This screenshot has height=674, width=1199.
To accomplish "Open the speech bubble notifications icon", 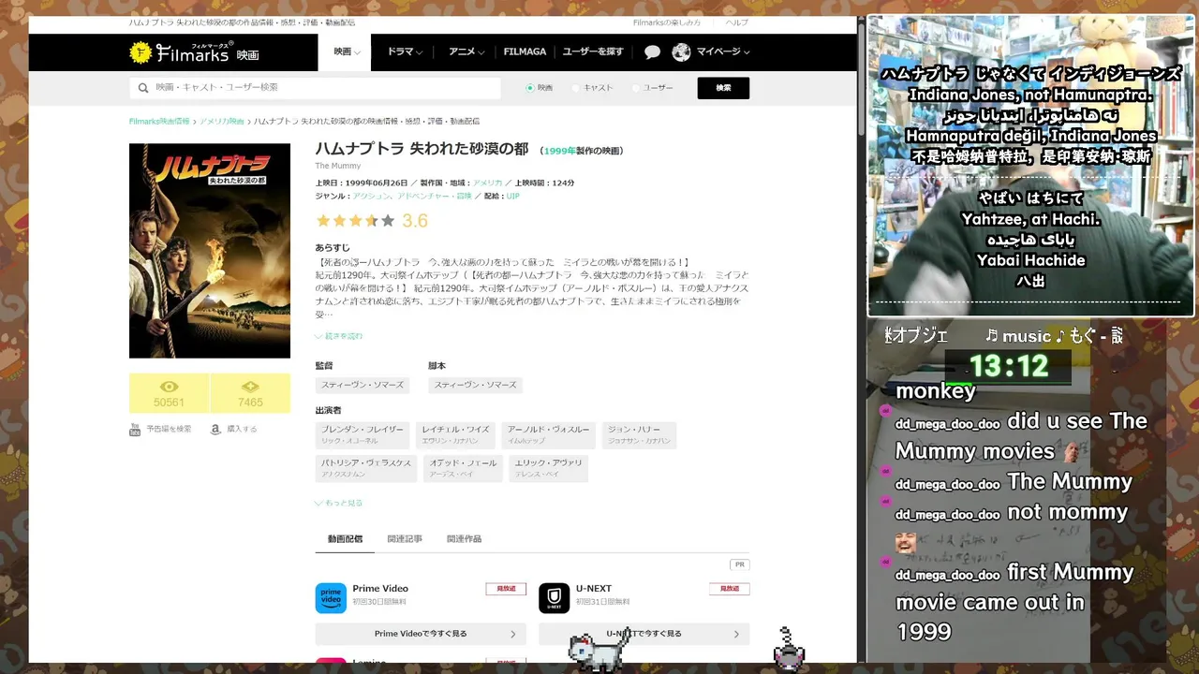I will 653,52.
